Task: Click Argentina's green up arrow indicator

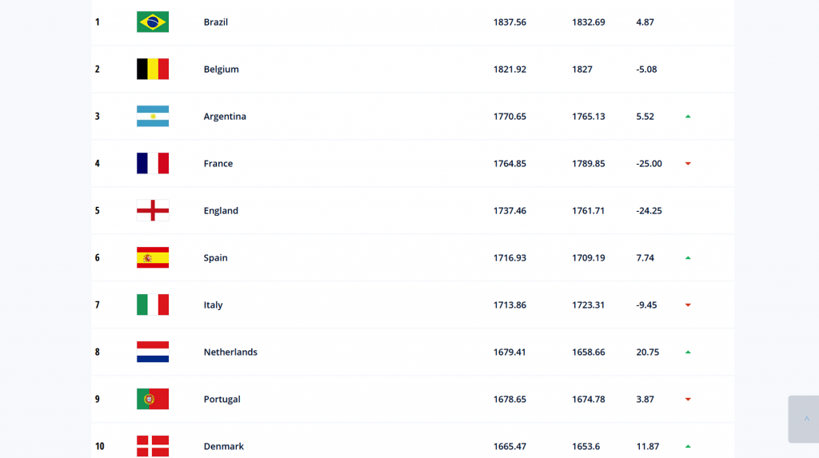Action: [688, 117]
